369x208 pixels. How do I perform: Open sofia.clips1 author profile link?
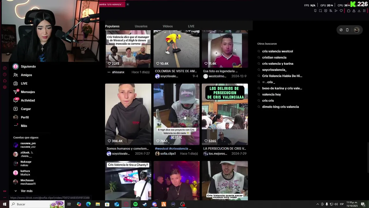(x=168, y=154)
